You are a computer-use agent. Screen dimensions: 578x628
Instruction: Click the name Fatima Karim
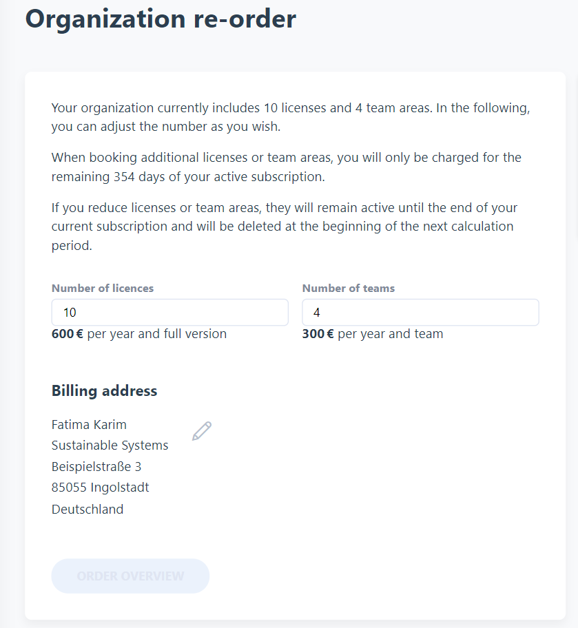click(89, 425)
